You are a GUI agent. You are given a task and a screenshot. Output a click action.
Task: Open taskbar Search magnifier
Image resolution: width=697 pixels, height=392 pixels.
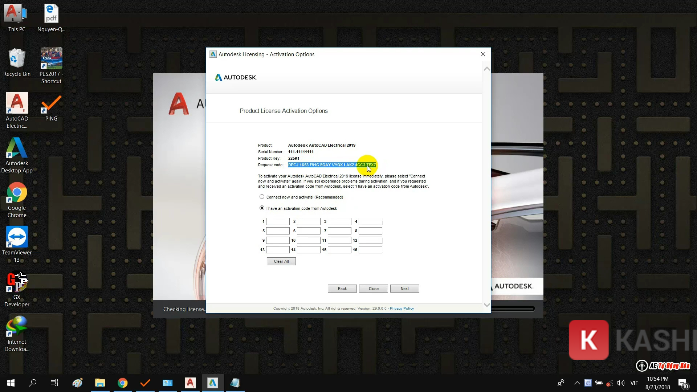tap(33, 383)
